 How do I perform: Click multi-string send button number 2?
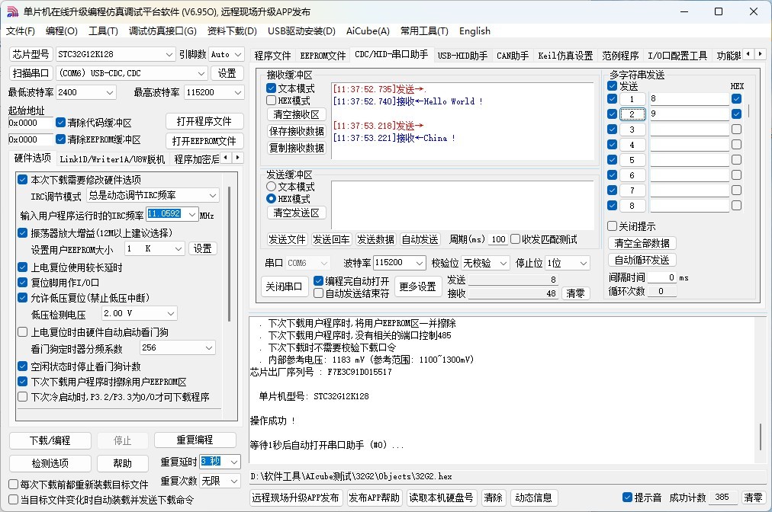(x=632, y=114)
